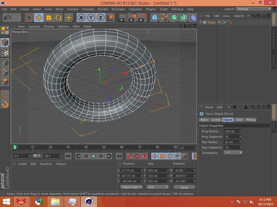Choose the Rotate tool
Screen dimensions: 277x207
58,18
